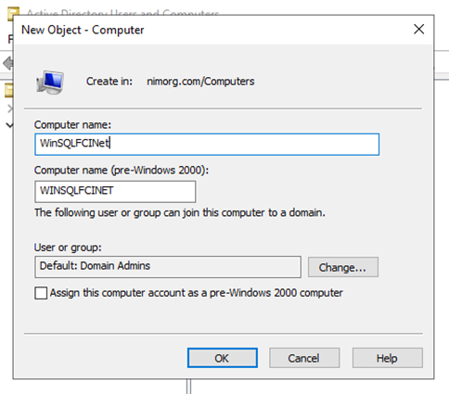Click the Cancel button
The height and width of the screenshot is (394, 449).
click(304, 358)
